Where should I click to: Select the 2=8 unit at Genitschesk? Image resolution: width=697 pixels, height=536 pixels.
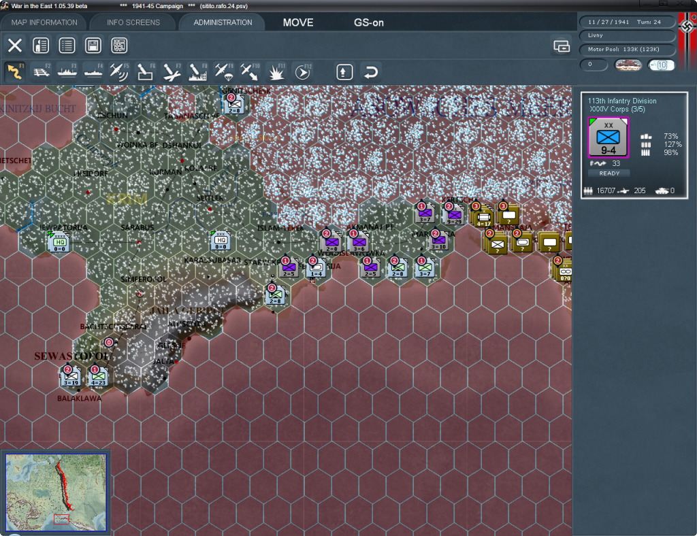coord(234,104)
